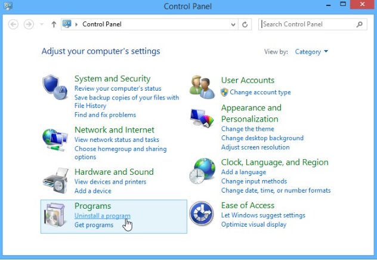Click the Control Panel icon in address bar
This screenshot has width=377, height=260.
coord(67,24)
